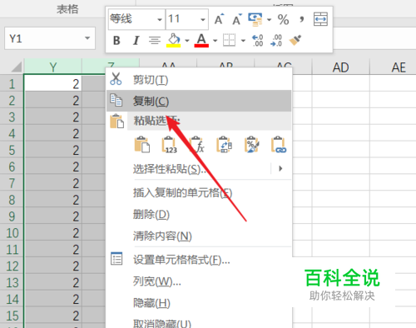Click empty cell AD3

pyautogui.click(x=341, y=117)
